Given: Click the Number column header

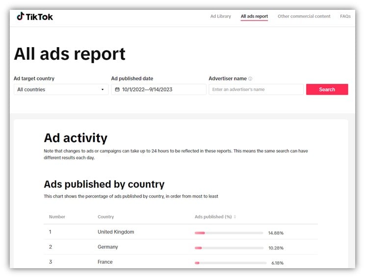Looking at the screenshot, I should point(57,217).
